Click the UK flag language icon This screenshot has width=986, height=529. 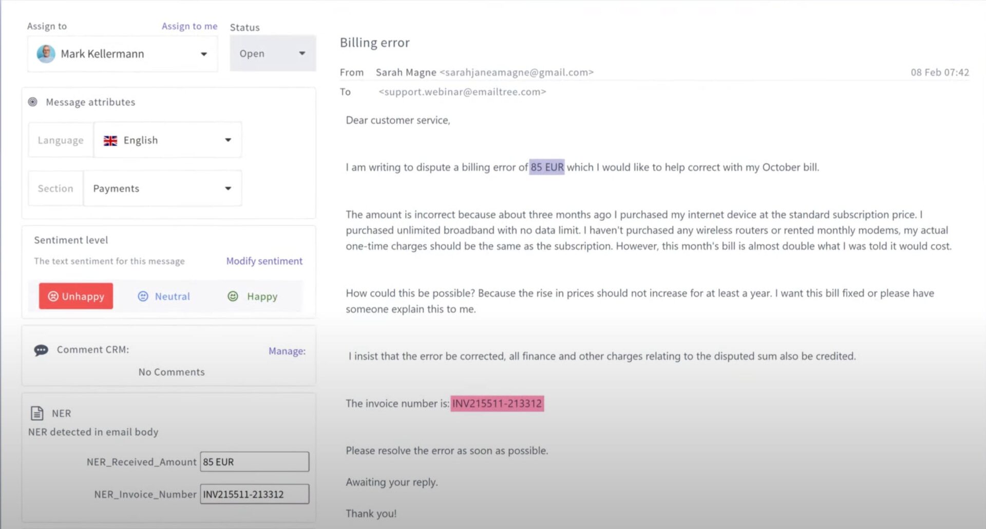(110, 141)
